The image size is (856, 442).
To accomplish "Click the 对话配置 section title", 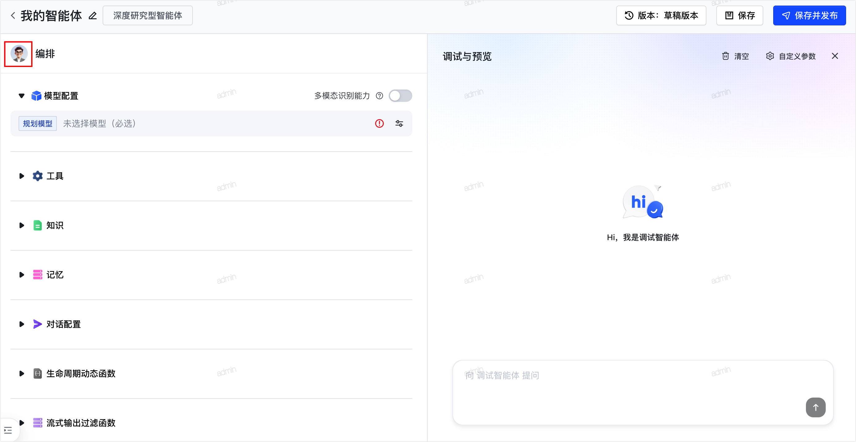I will tap(63, 324).
